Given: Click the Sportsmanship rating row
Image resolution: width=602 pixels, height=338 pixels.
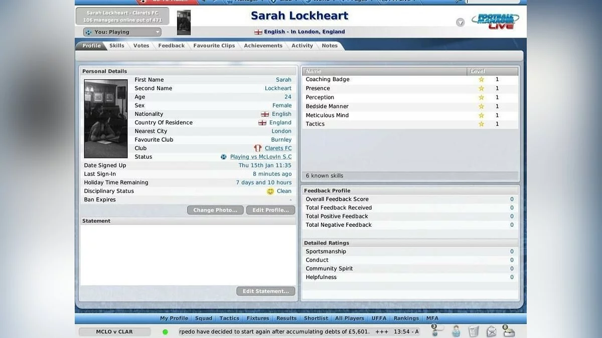Looking at the screenshot, I should point(410,251).
